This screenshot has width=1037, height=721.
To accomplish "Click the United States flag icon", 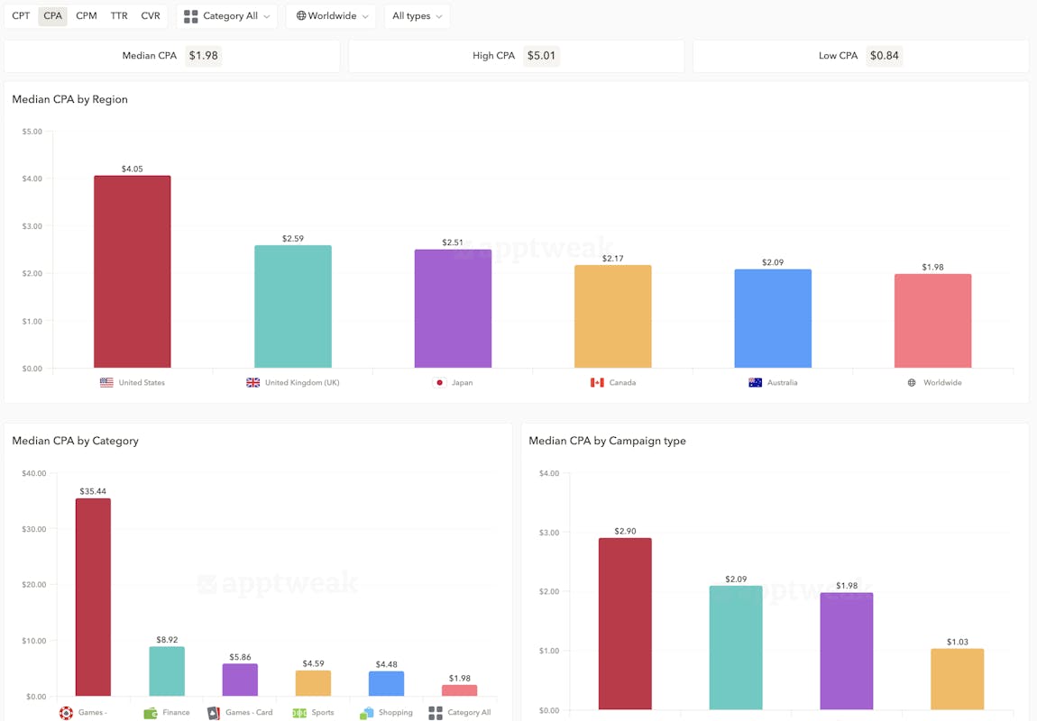I will click(x=106, y=382).
